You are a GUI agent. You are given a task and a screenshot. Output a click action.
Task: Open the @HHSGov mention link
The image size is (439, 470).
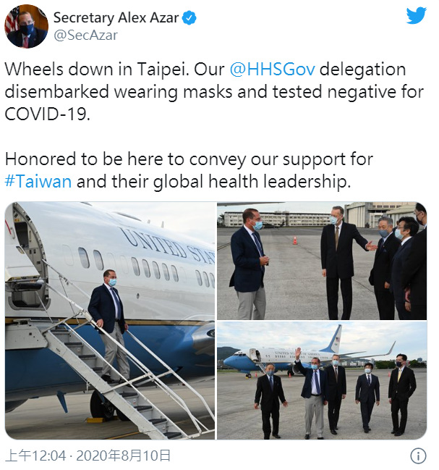(x=273, y=70)
